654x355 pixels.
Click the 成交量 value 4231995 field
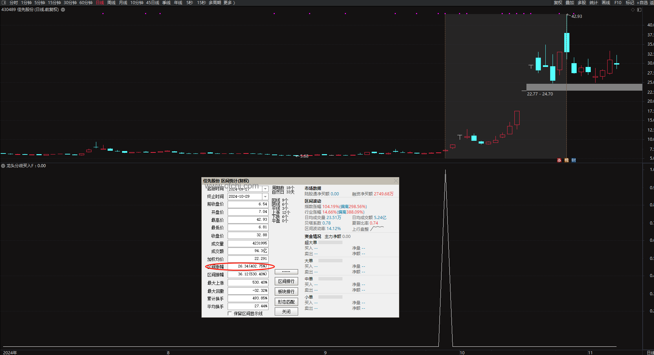[248, 243]
